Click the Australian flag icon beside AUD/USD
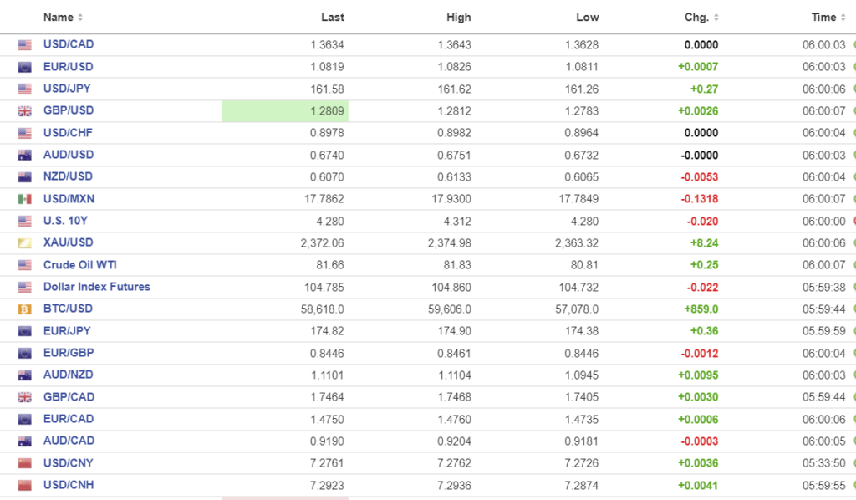856x500 pixels. pyautogui.click(x=24, y=155)
